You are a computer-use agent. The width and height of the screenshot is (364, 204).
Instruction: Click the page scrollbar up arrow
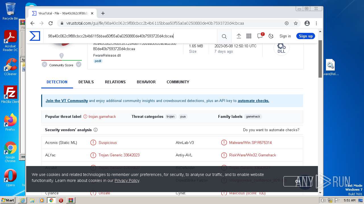point(320,31)
